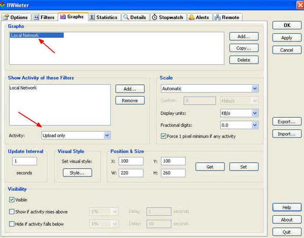Click the X position field

point(131,161)
